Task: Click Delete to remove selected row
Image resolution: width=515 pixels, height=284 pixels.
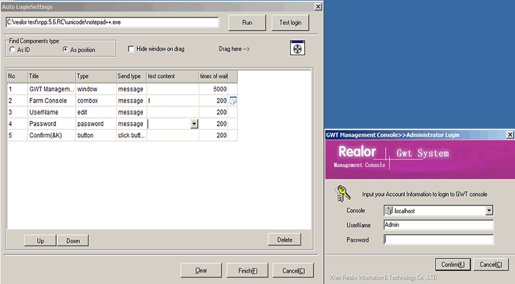Action: [284, 239]
